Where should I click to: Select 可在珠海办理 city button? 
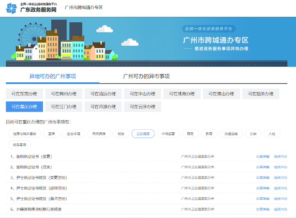[182, 94]
